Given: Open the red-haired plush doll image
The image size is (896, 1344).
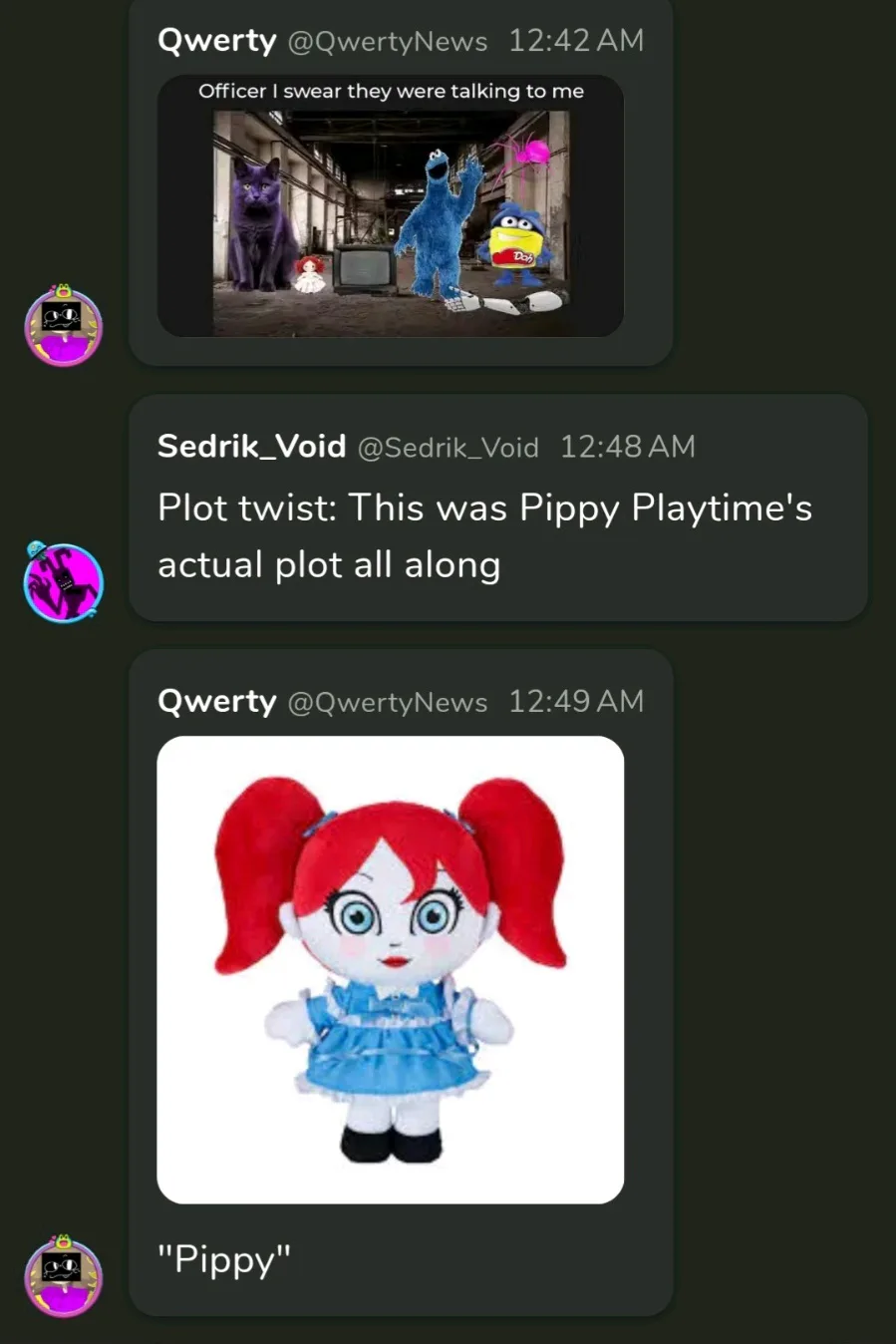Looking at the screenshot, I should pos(391,970).
